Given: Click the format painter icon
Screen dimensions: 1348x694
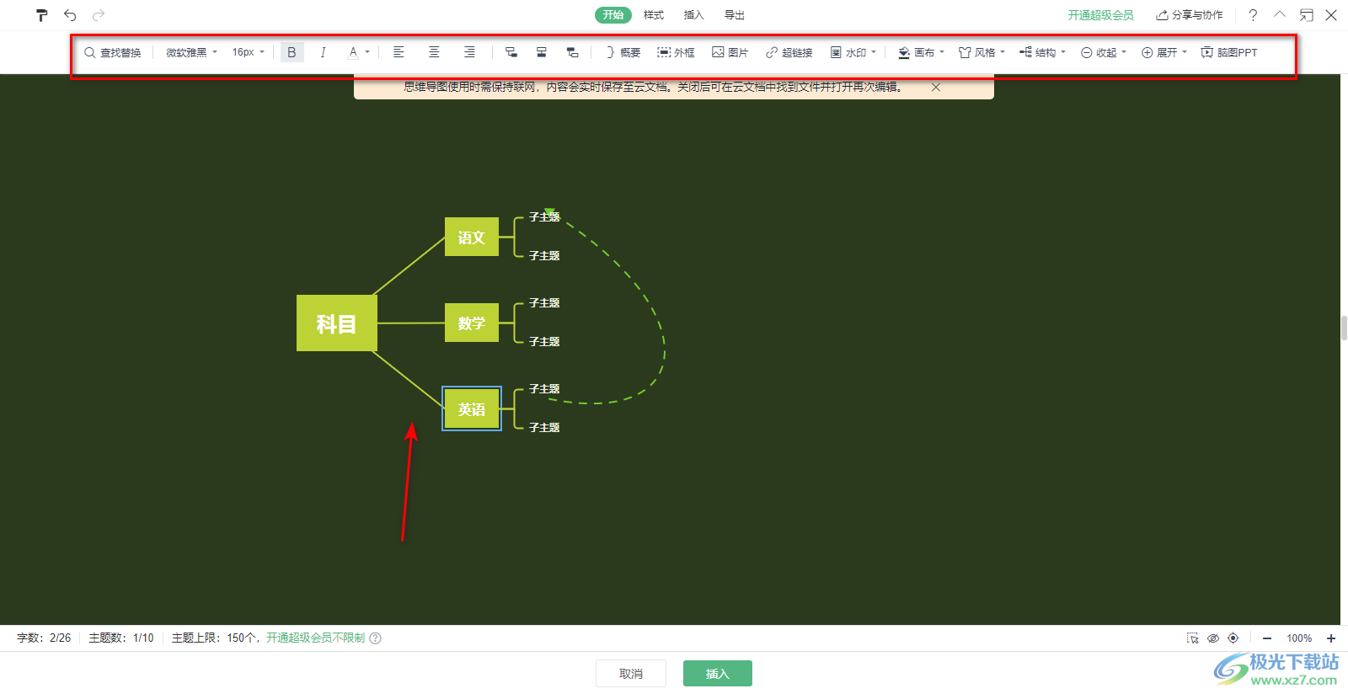Looking at the screenshot, I should point(41,15).
